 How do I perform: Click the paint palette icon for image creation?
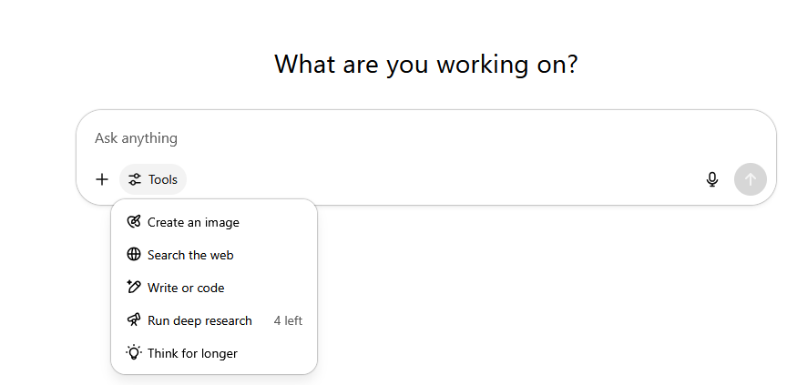[134, 222]
